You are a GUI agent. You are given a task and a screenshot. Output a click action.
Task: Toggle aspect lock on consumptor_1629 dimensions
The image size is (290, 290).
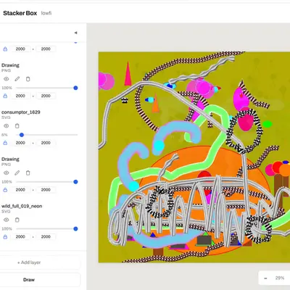point(5,143)
